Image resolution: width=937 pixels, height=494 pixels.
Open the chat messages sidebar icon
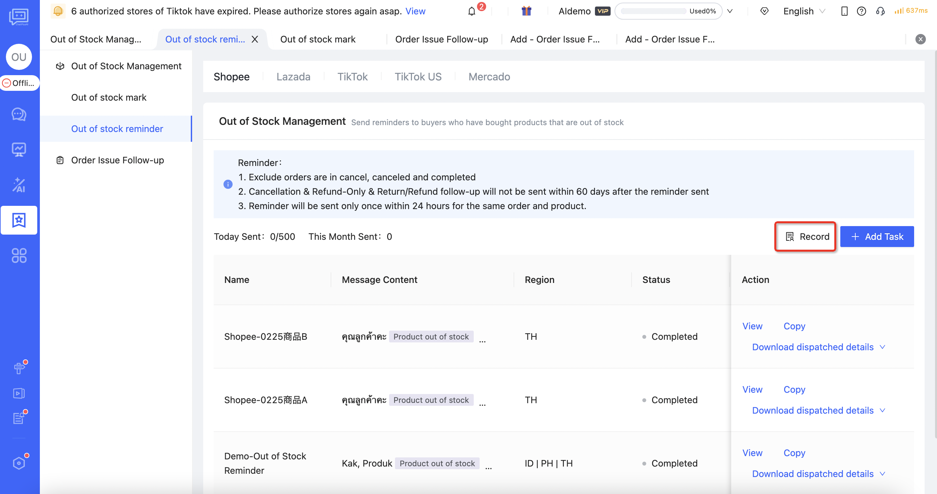(19, 114)
